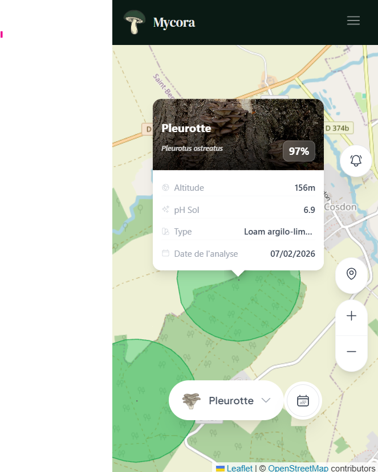Click the truncated Loam argilo-lim... soil type
Screen dimensions: 378x472
(x=278, y=232)
